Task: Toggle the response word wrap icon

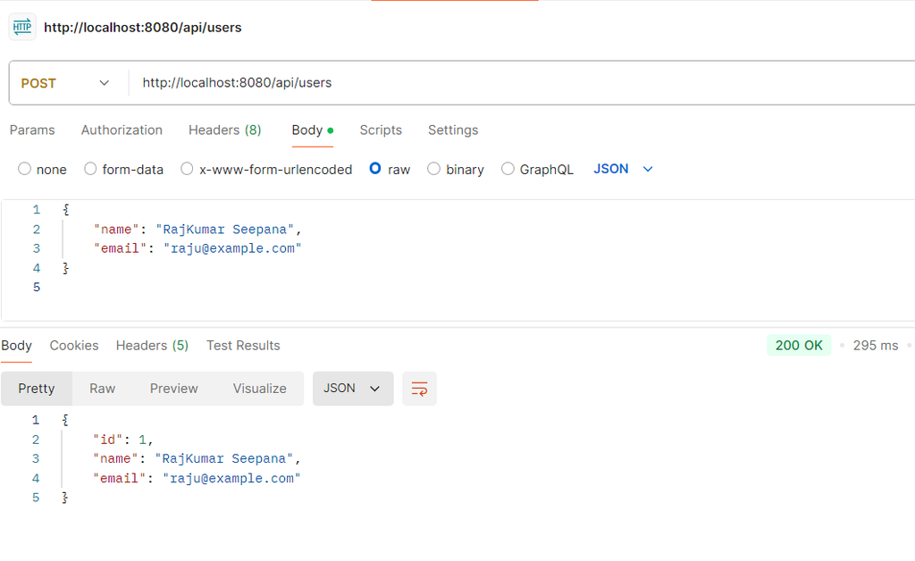Action: tap(419, 389)
